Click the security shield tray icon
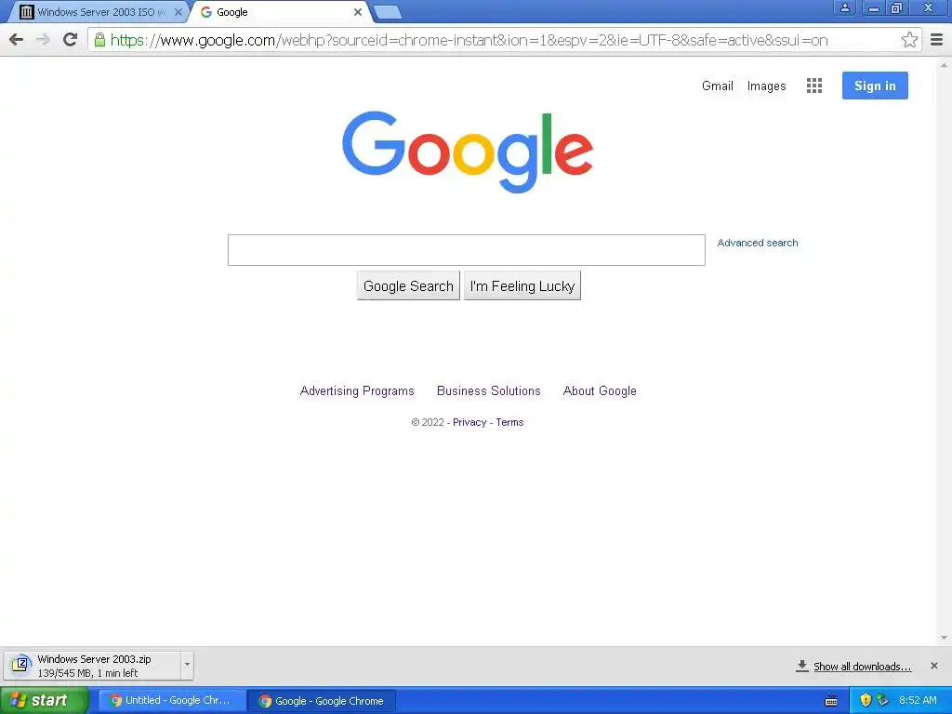The height and width of the screenshot is (714, 952). point(866,701)
